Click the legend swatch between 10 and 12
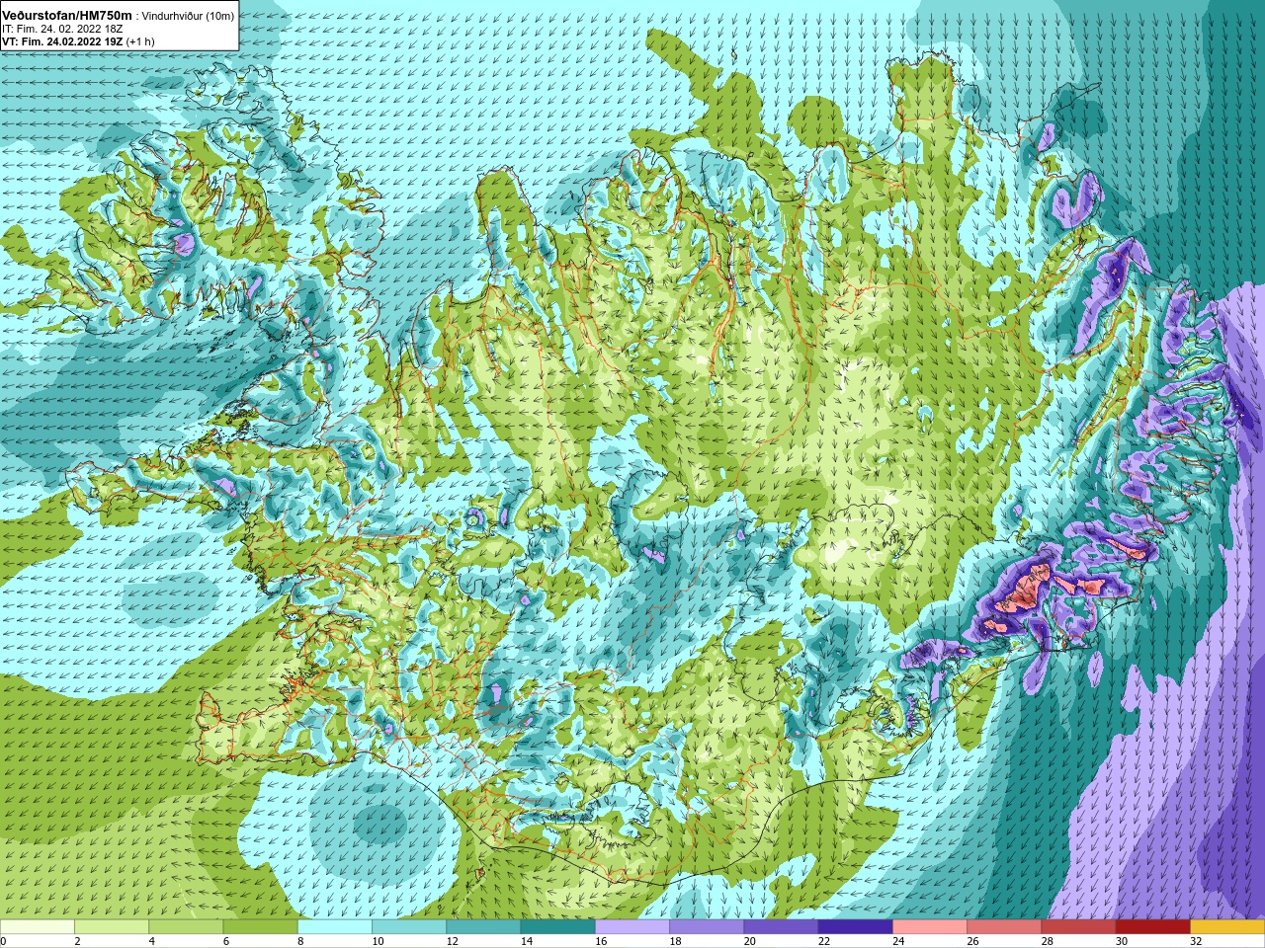1265x948 pixels. [x=409, y=926]
